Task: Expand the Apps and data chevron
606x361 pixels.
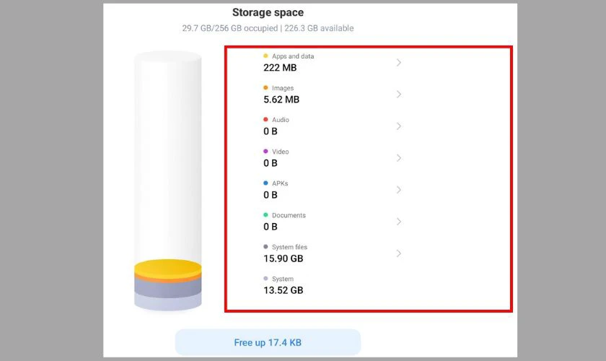Action: tap(399, 62)
